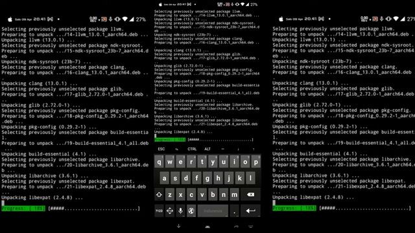Tap the microphone voice input key
The height and width of the screenshot is (233, 415).
tap(180, 211)
